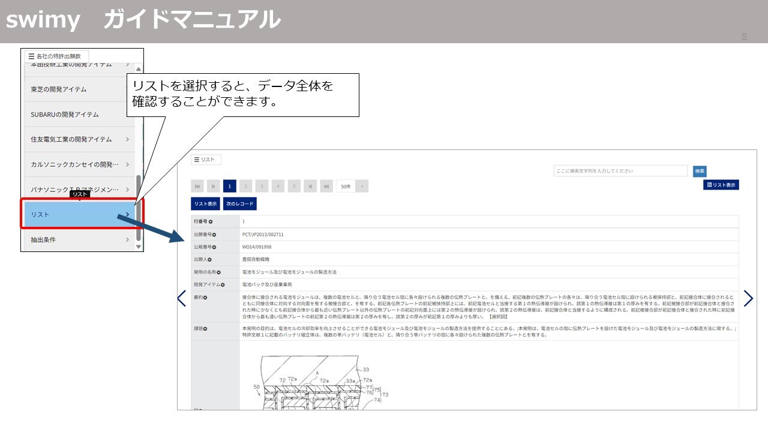768x432 pixels.
Task: Jump to last page via pagination icon
Action: tap(326, 186)
